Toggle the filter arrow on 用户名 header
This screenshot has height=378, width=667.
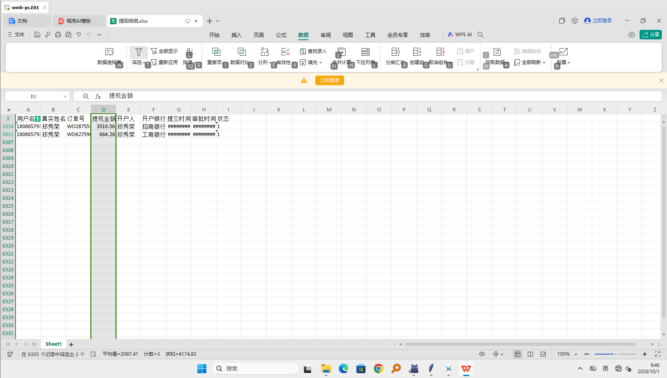(37, 119)
